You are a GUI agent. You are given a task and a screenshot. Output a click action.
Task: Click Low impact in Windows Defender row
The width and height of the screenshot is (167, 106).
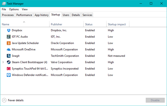pos(110,75)
